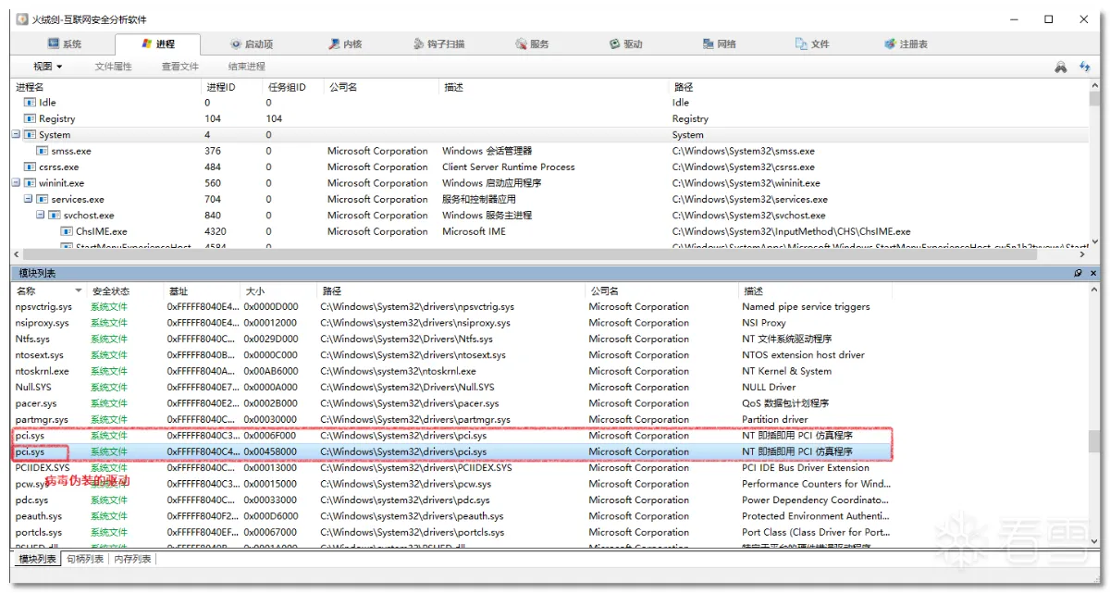Open the 文件 tab
Viewport: 1110px width, 593px height.
coord(812,44)
